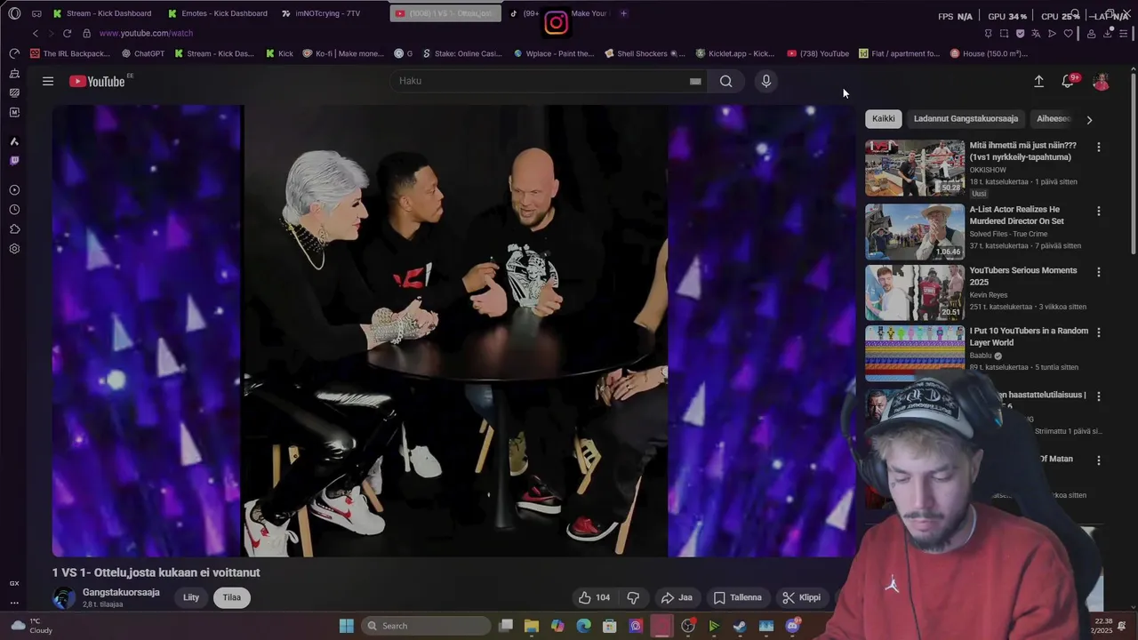This screenshot has width=1138, height=640.
Task: Click the magnifier search button
Action: point(726,81)
